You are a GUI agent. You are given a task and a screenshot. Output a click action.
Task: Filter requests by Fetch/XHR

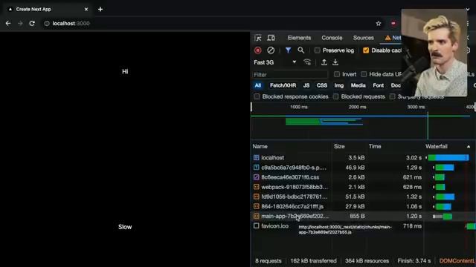point(283,85)
